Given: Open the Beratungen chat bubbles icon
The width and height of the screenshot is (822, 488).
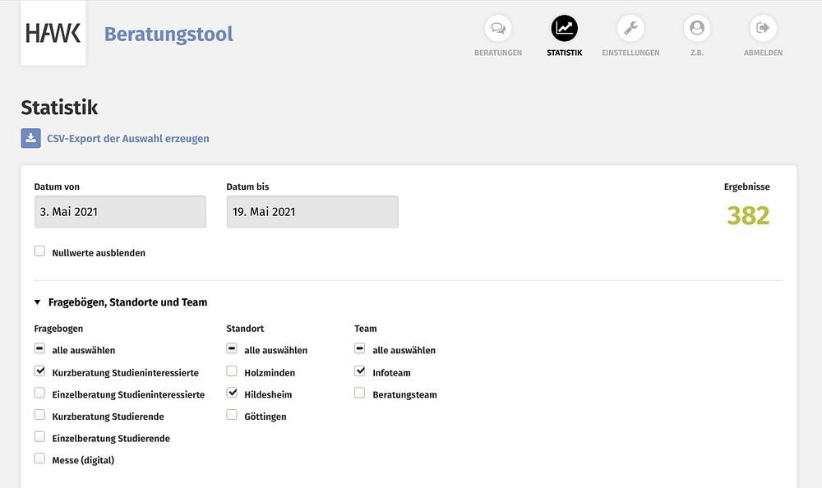Looking at the screenshot, I should 498,28.
